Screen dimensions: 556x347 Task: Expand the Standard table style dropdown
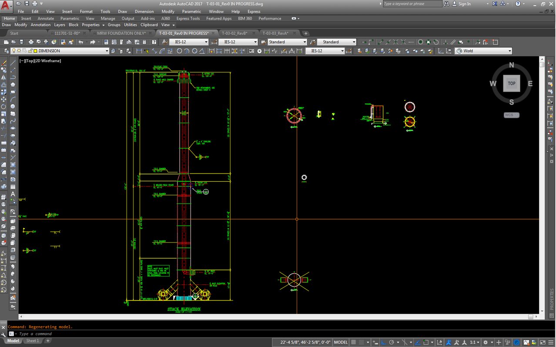305,42
